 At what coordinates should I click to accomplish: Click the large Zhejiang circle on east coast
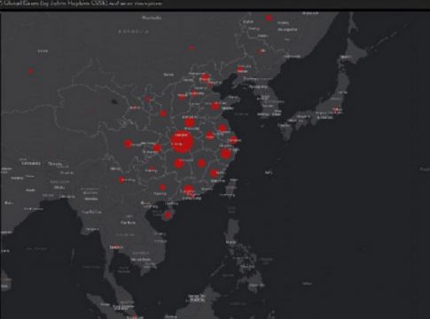coord(225,154)
